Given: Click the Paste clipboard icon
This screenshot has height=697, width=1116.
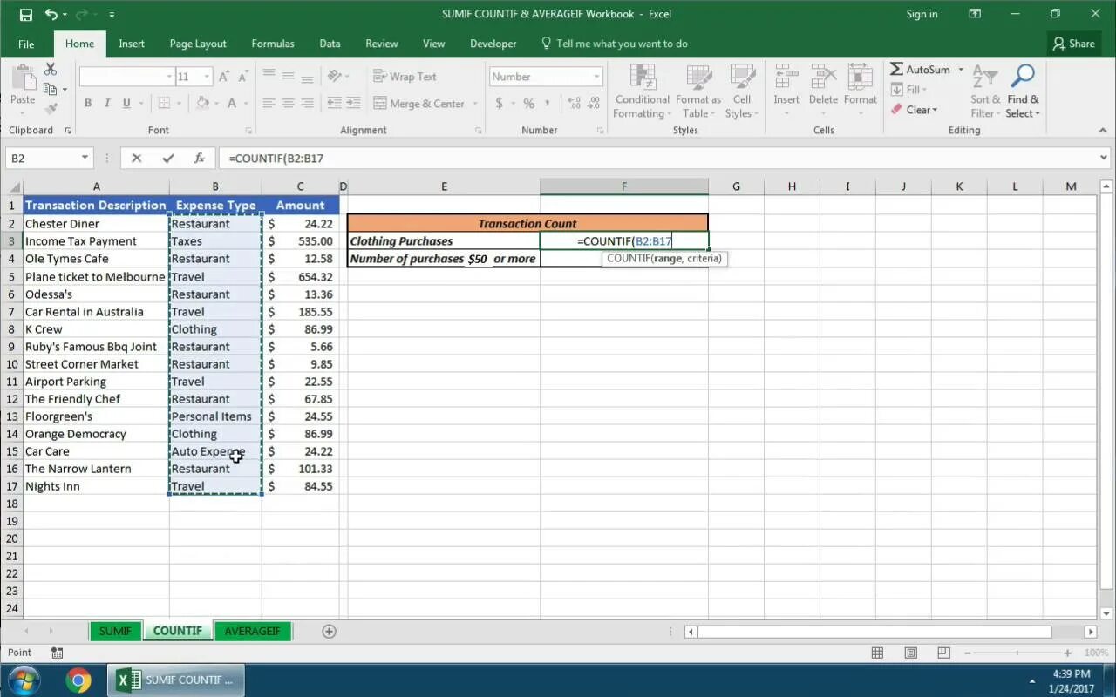Looking at the screenshot, I should 23,77.
